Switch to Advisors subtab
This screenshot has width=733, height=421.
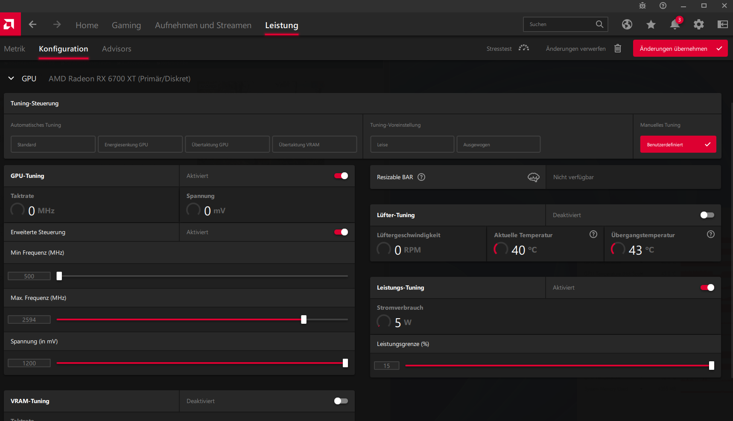[117, 49]
